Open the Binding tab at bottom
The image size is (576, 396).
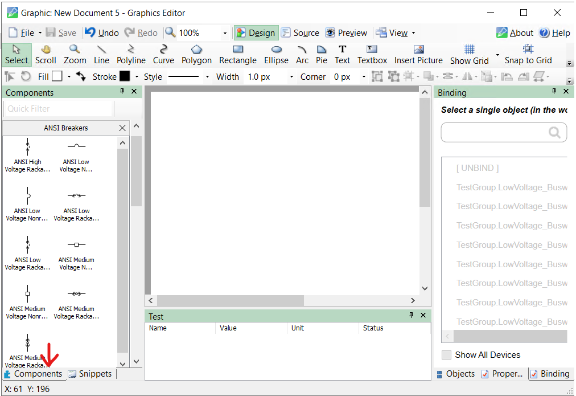[x=550, y=374]
